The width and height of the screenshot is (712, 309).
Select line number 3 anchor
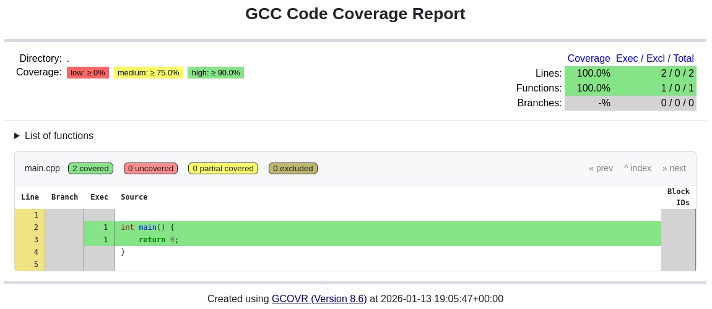(35, 239)
